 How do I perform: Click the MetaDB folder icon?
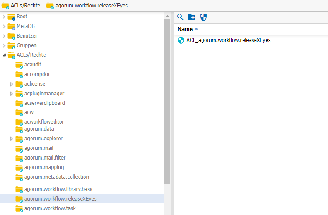(x=11, y=26)
